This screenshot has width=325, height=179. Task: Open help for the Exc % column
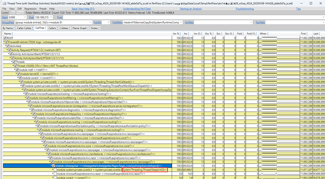(x=214, y=34)
